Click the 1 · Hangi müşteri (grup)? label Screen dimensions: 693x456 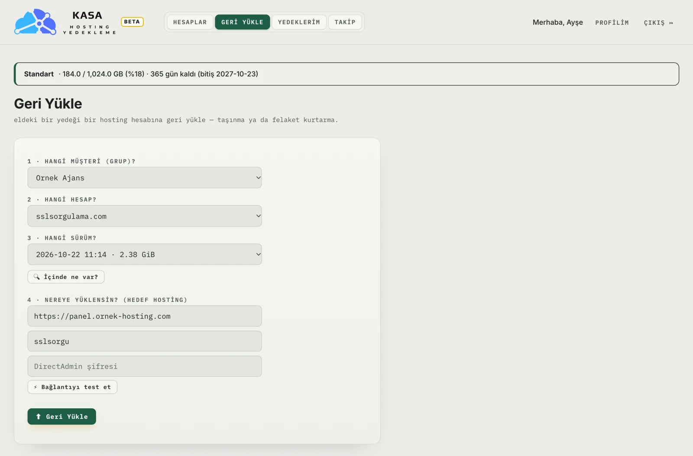coord(81,161)
